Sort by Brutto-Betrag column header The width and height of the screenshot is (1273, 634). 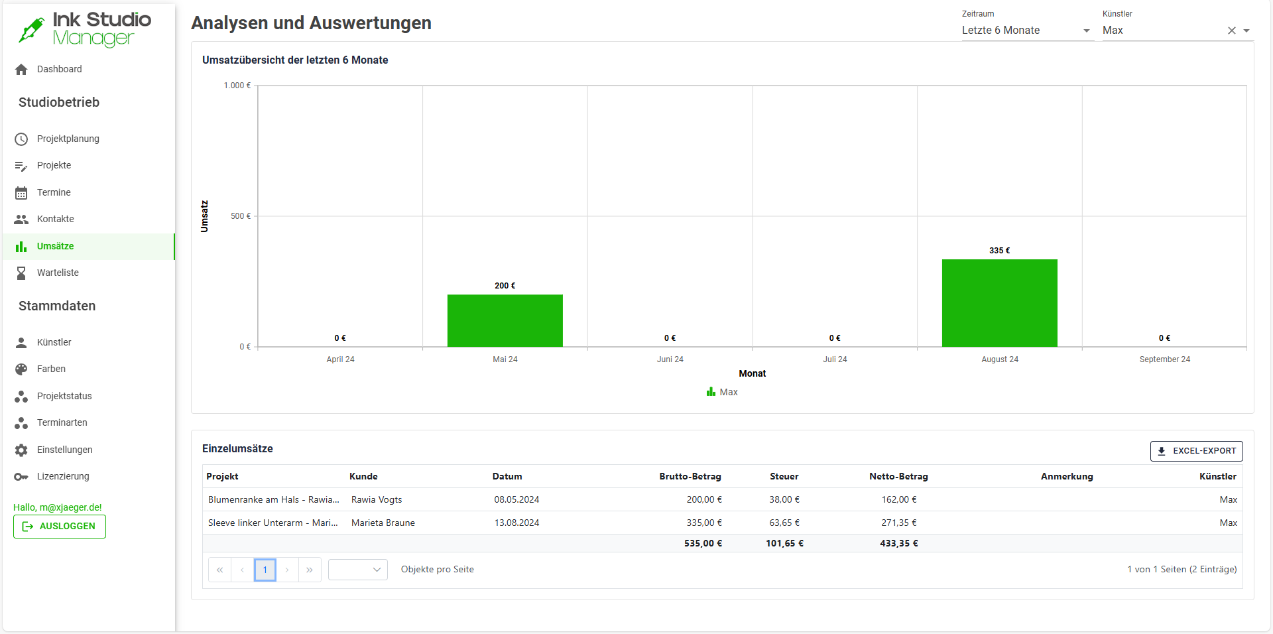(690, 476)
